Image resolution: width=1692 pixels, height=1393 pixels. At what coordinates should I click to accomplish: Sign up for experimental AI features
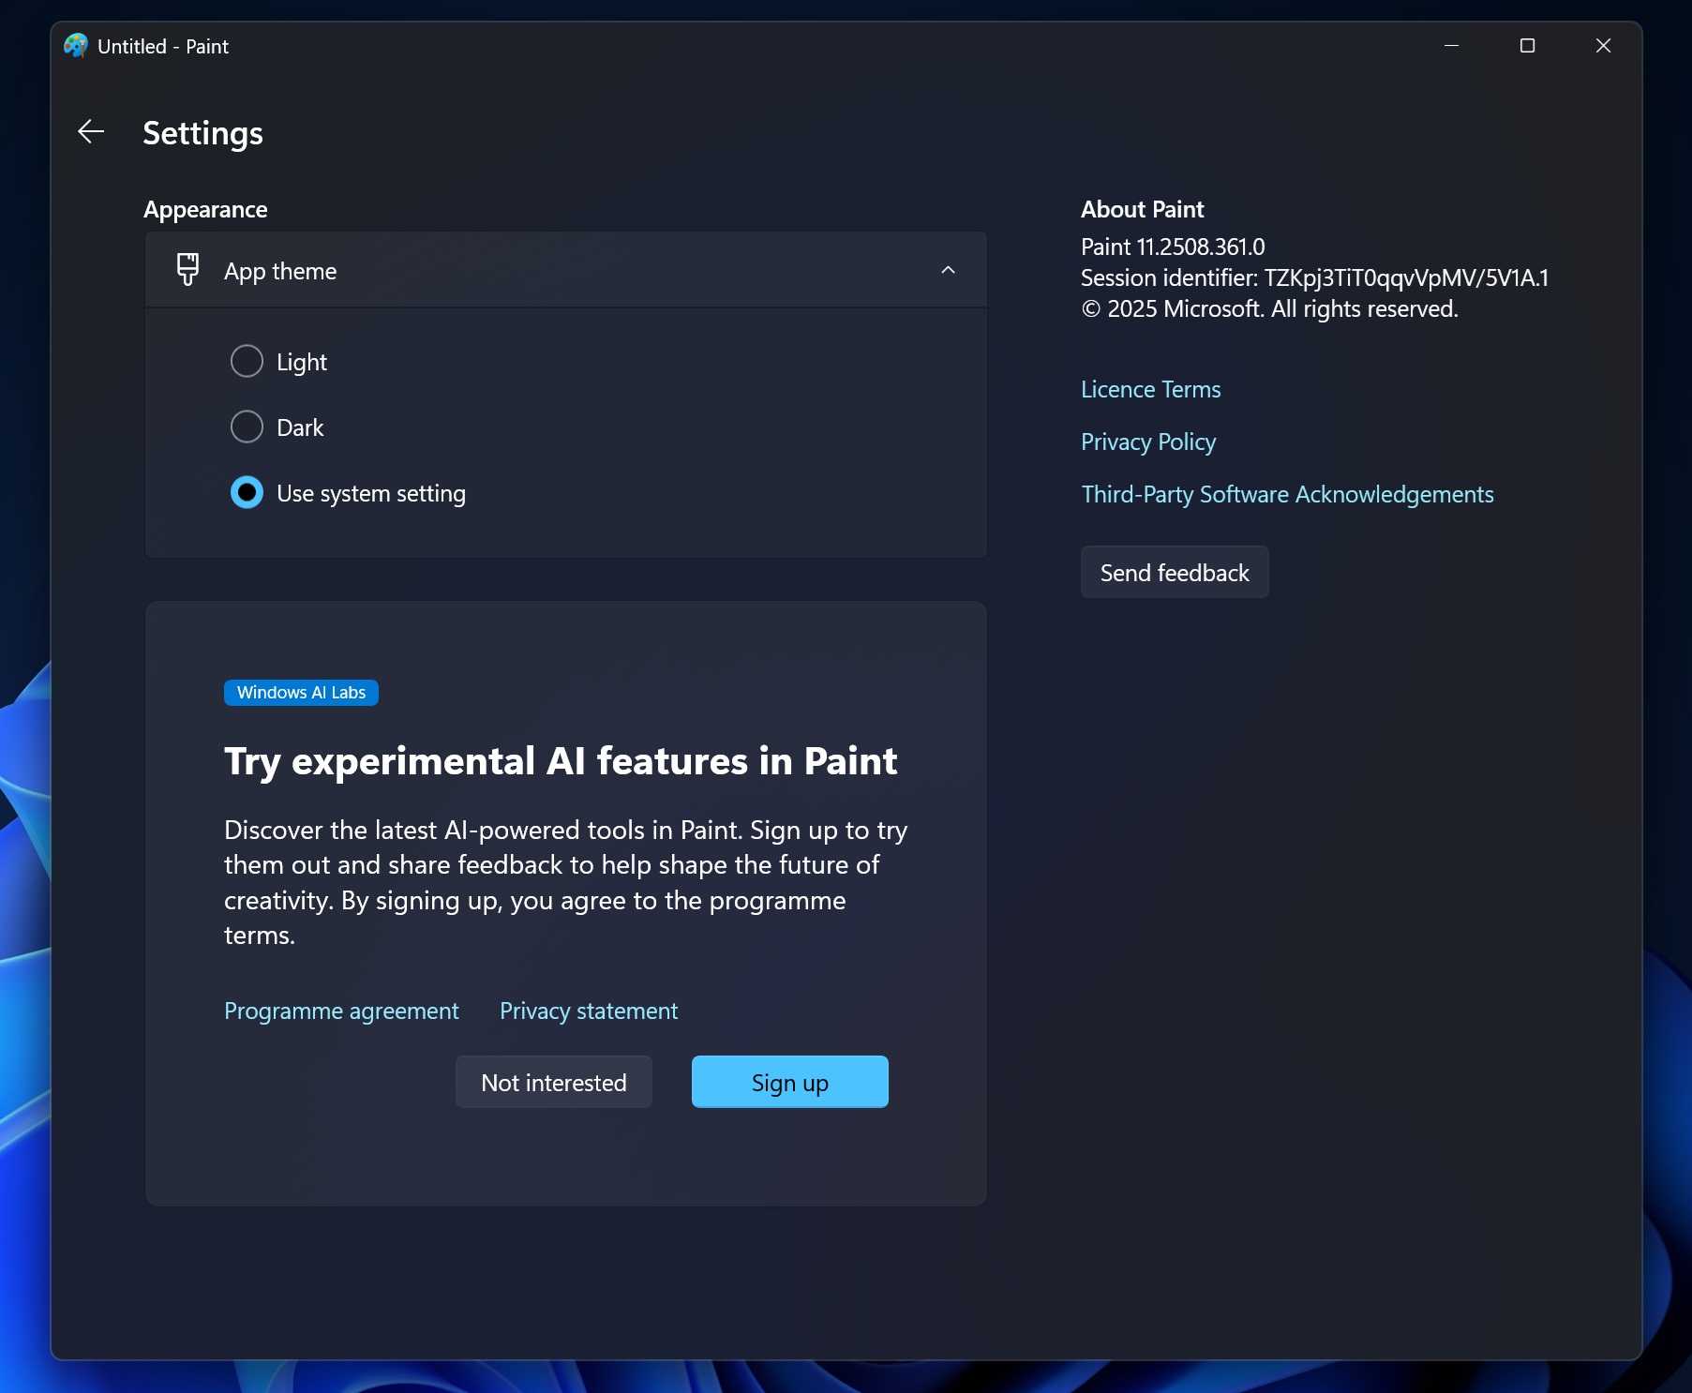[789, 1083]
